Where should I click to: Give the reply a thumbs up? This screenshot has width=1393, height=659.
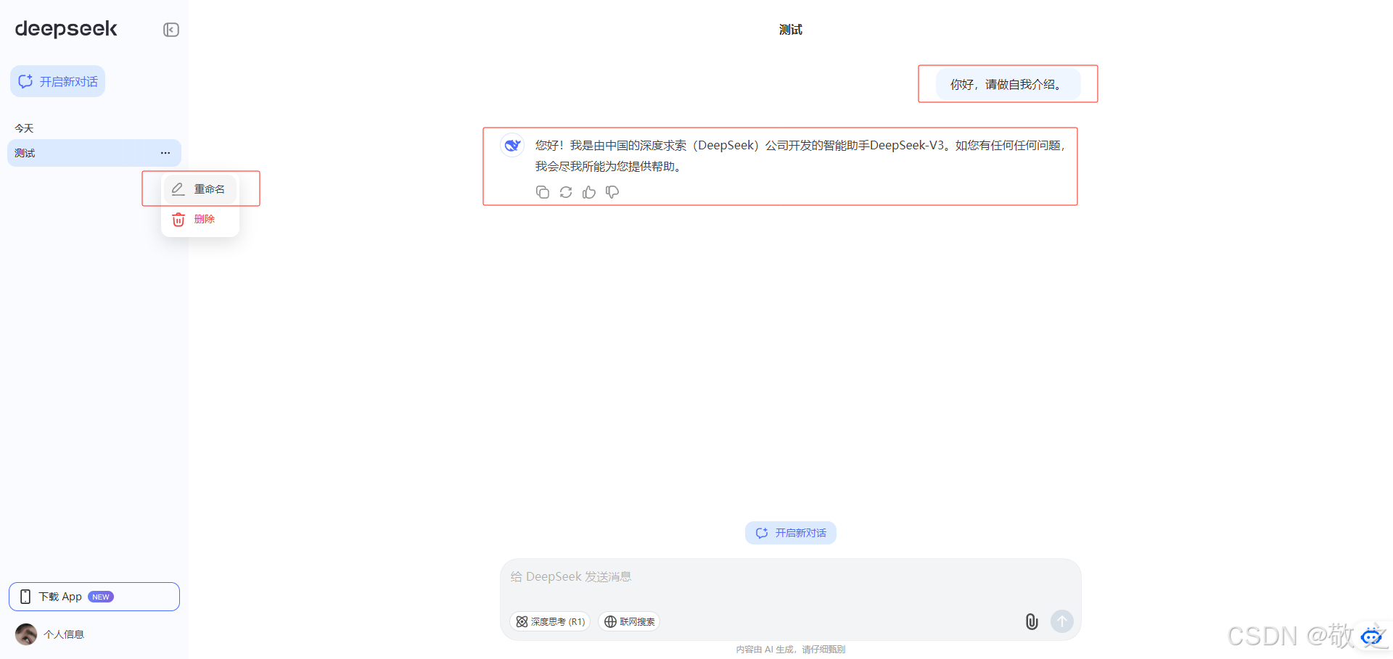click(x=589, y=192)
